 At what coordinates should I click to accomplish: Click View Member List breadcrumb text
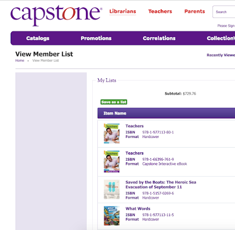46,61
